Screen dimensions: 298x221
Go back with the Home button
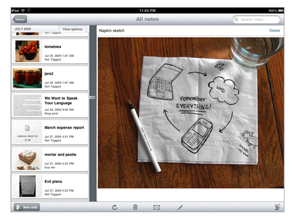[x=20, y=19]
